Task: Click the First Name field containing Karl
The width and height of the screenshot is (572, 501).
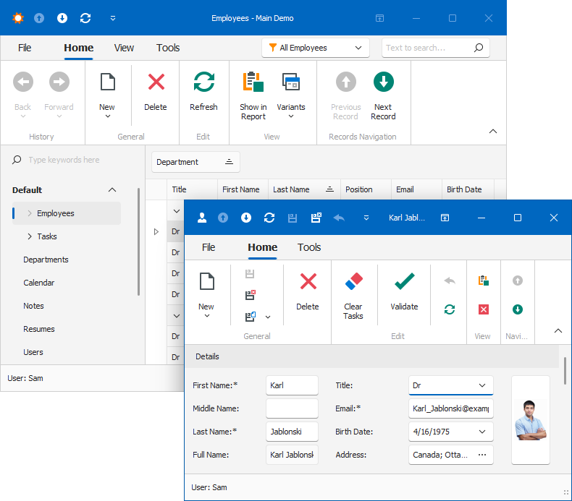Action: pos(292,385)
